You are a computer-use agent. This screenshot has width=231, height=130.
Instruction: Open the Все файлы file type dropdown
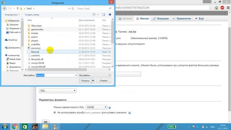(95, 75)
